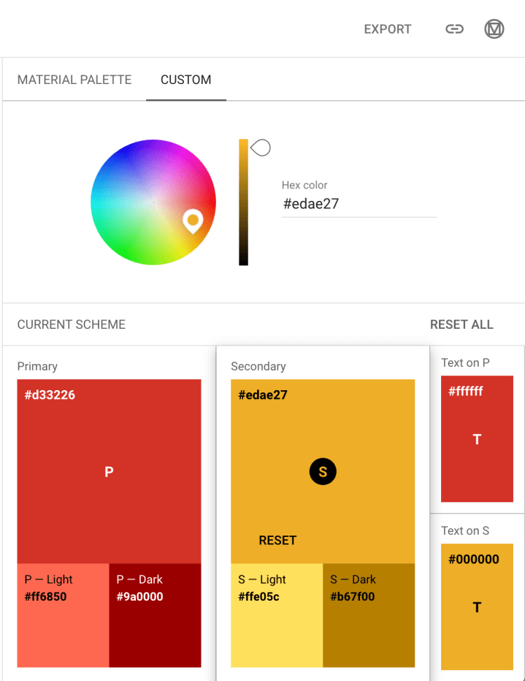Image resolution: width=525 pixels, height=681 pixels.
Task: Reset the secondary color
Action: click(277, 541)
